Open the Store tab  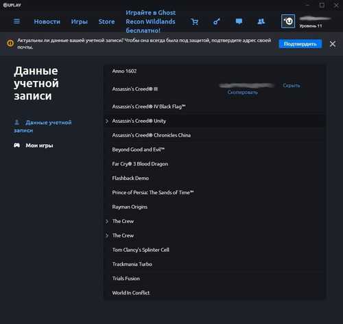[106, 21]
